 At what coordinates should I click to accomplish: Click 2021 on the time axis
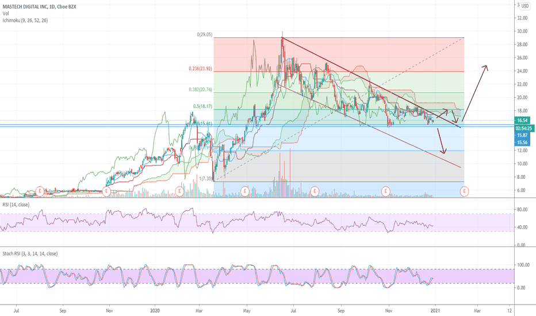pos(435,311)
